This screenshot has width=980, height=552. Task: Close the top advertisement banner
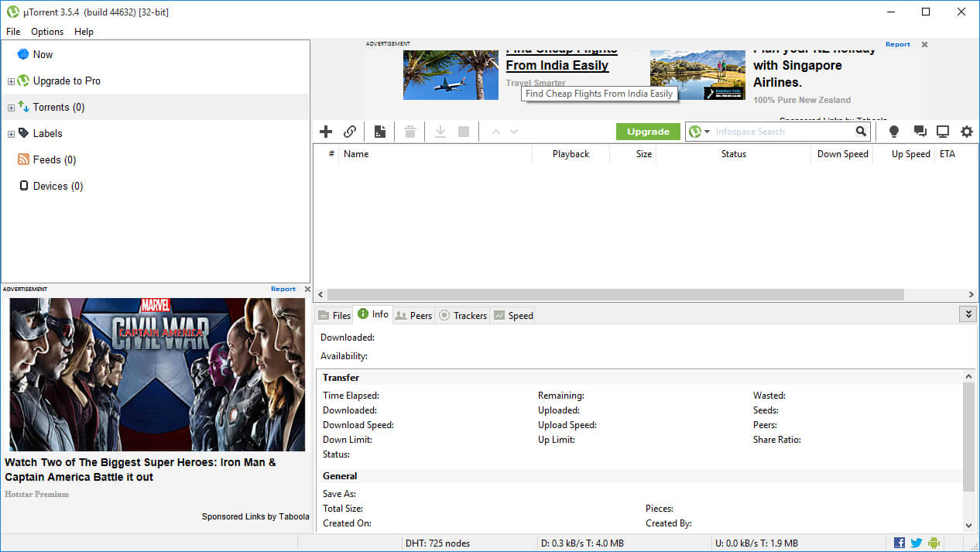(x=924, y=45)
